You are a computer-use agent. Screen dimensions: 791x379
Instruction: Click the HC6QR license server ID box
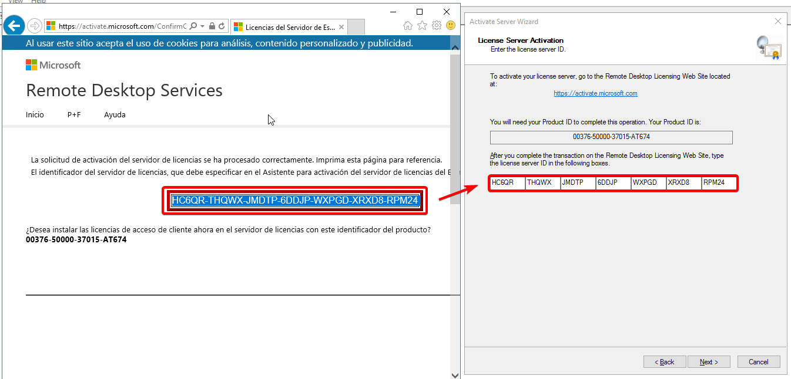pyautogui.click(x=506, y=182)
